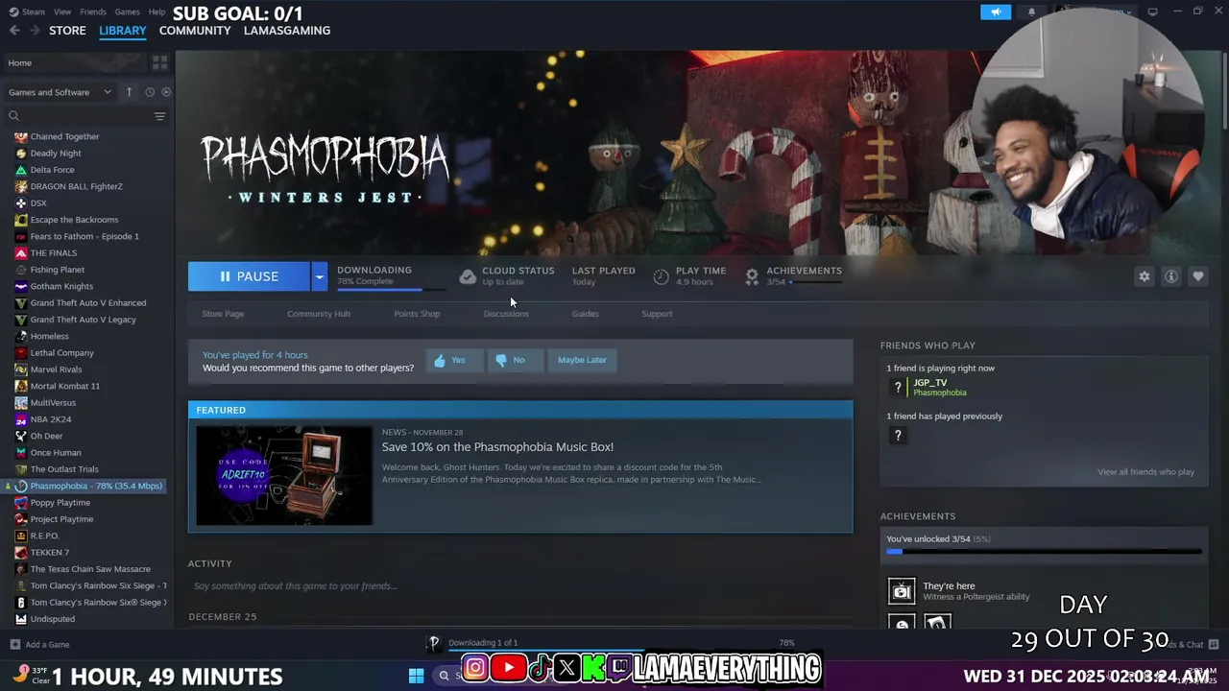Image resolution: width=1229 pixels, height=691 pixels.
Task: Click the sort ascending arrow in library sidebar
Action: (129, 92)
